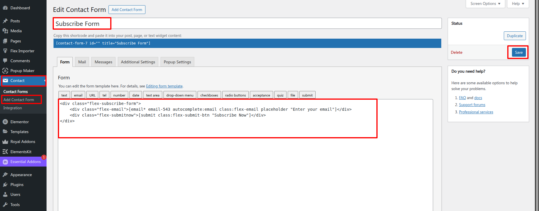The image size is (539, 211).
Task: Open Royal Addons crown icon
Action: coord(5,142)
